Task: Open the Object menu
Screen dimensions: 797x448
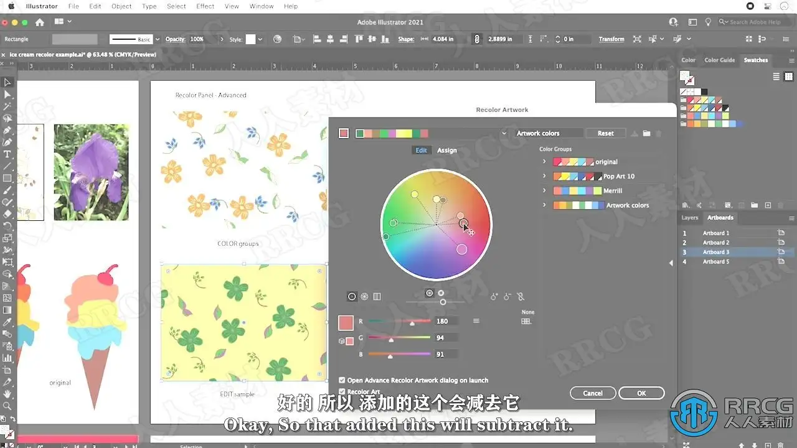Action: pyautogui.click(x=121, y=6)
